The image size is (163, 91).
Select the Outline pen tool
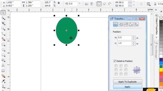(x=3, y=86)
